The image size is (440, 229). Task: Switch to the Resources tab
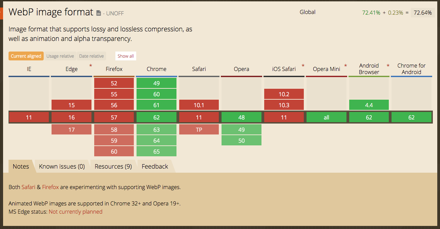pyautogui.click(x=113, y=167)
